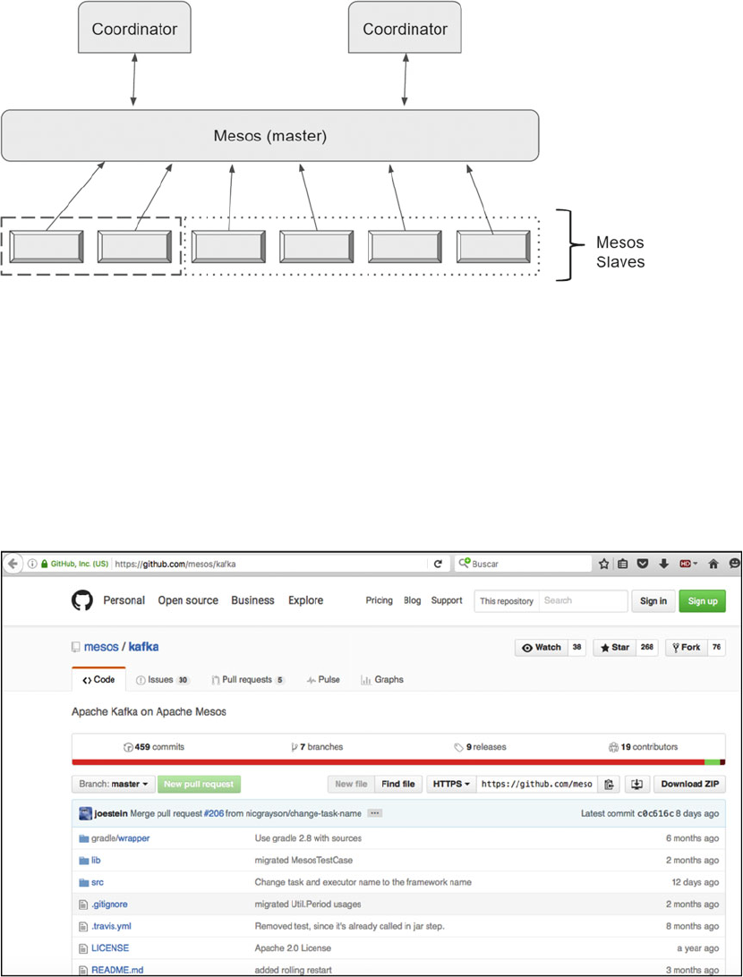The image size is (743, 977).
Task: Click the Star button
Action: click(x=614, y=648)
